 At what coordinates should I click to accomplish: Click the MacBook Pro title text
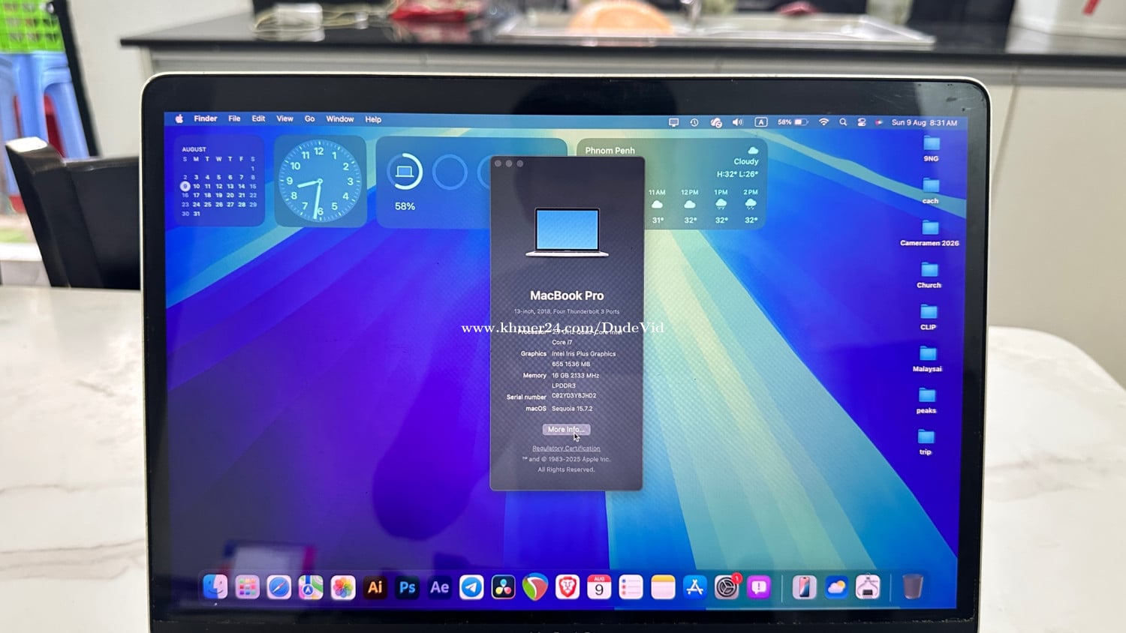coord(567,295)
